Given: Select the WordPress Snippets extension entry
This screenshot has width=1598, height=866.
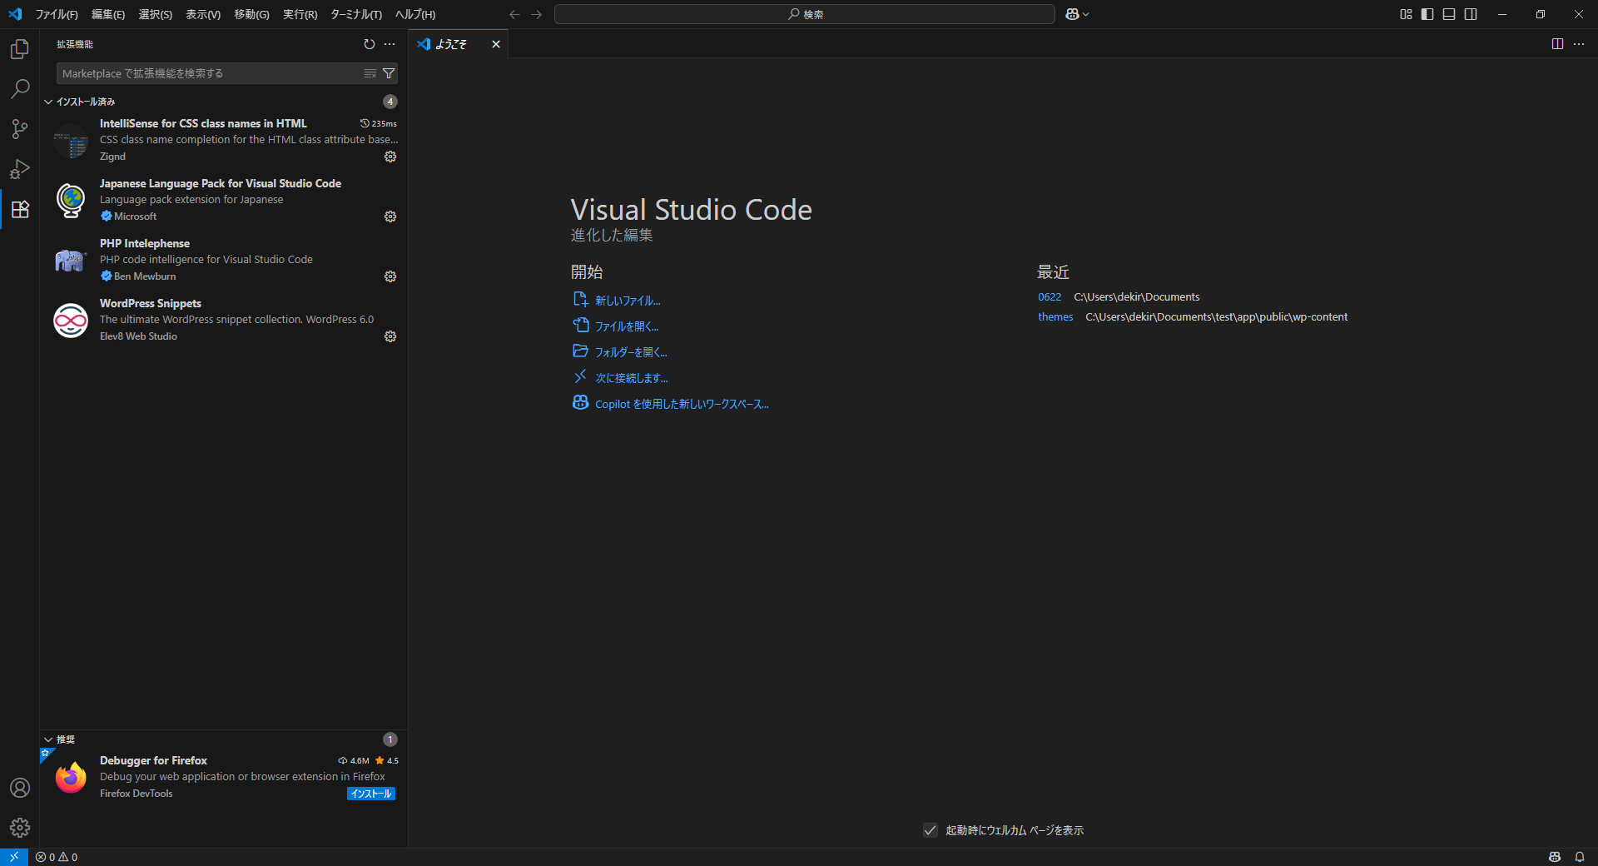Looking at the screenshot, I should pos(224,320).
